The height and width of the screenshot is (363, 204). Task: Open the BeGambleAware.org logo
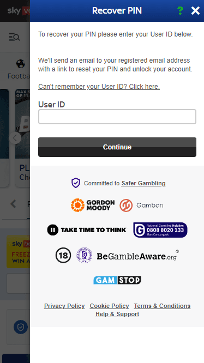coord(138,256)
